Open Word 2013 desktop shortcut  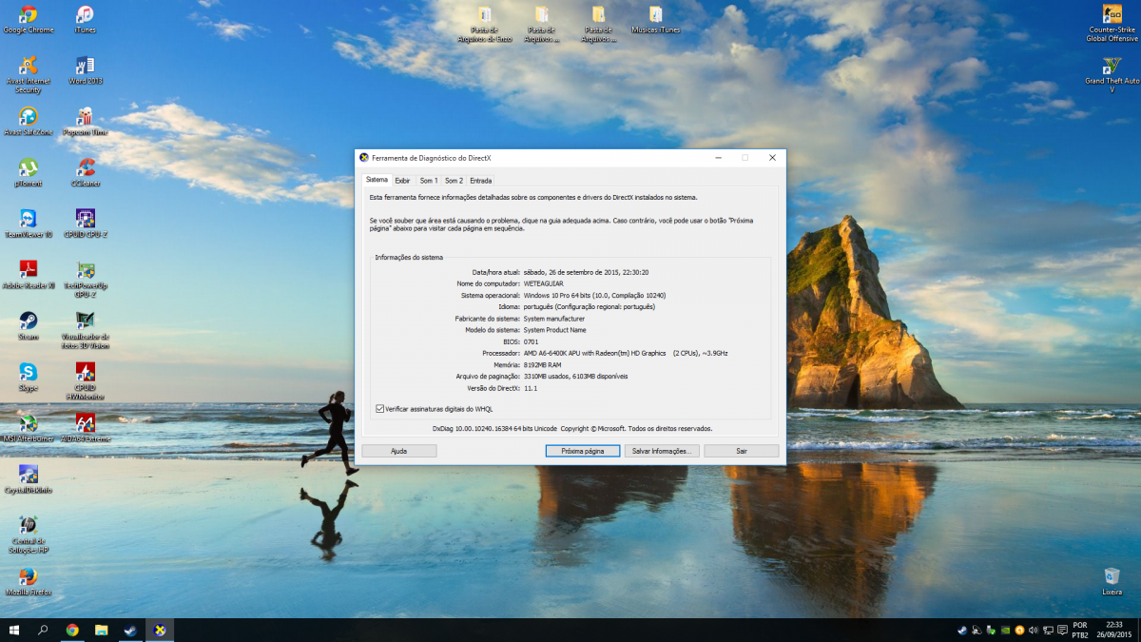[85, 70]
